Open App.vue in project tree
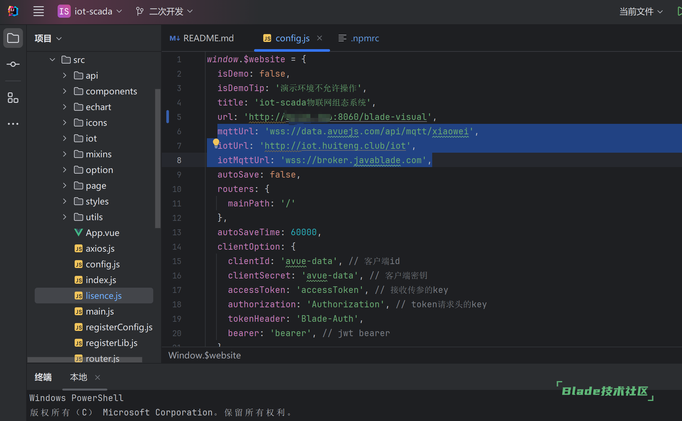Image resolution: width=682 pixels, height=421 pixels. [x=97, y=233]
